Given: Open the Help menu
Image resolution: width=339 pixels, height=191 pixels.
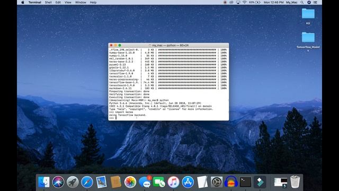Looking at the screenshot, I should coord(93,2).
